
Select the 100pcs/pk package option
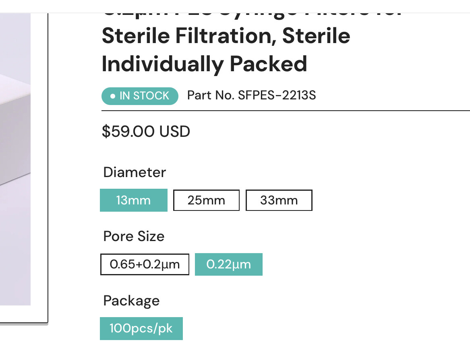141,328
